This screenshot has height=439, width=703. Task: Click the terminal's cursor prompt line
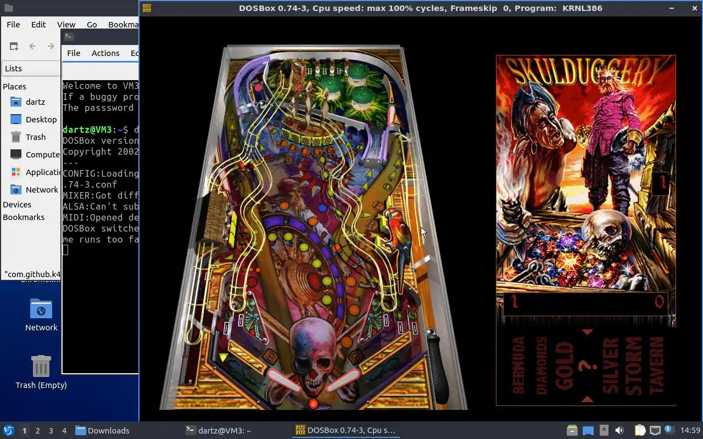[99, 250]
